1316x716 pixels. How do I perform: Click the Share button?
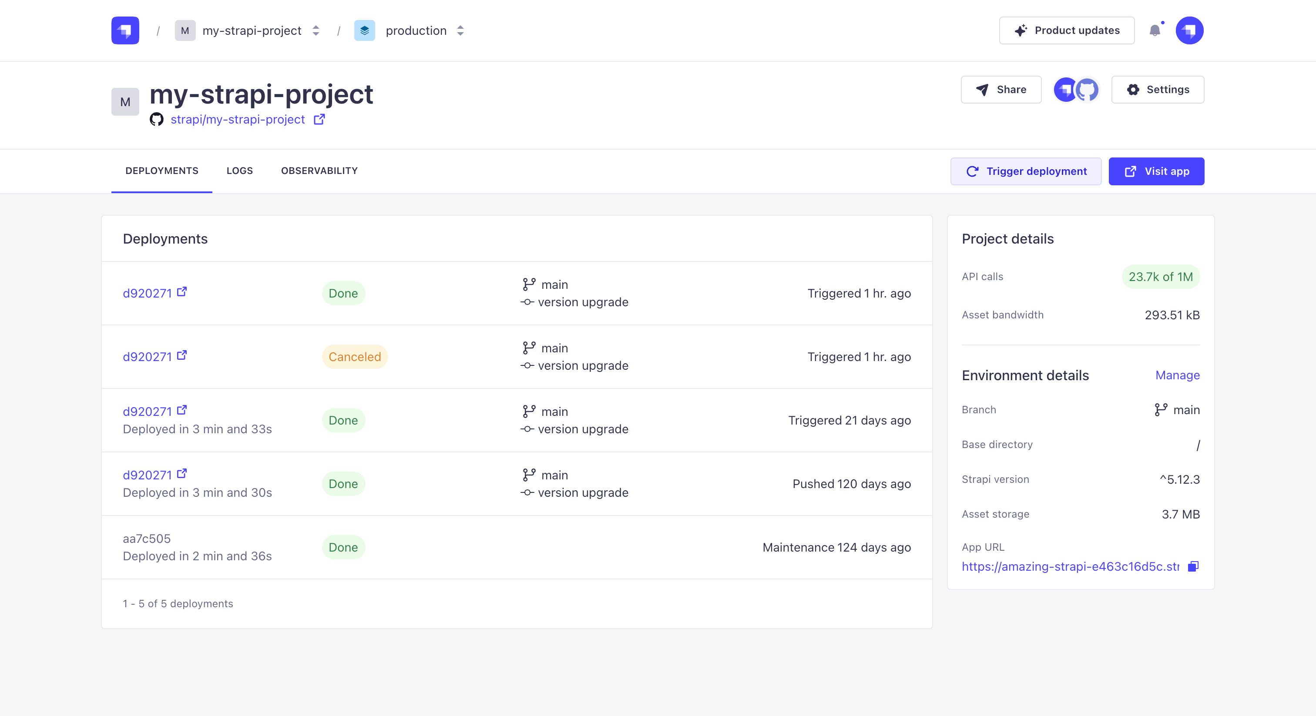pos(1001,90)
